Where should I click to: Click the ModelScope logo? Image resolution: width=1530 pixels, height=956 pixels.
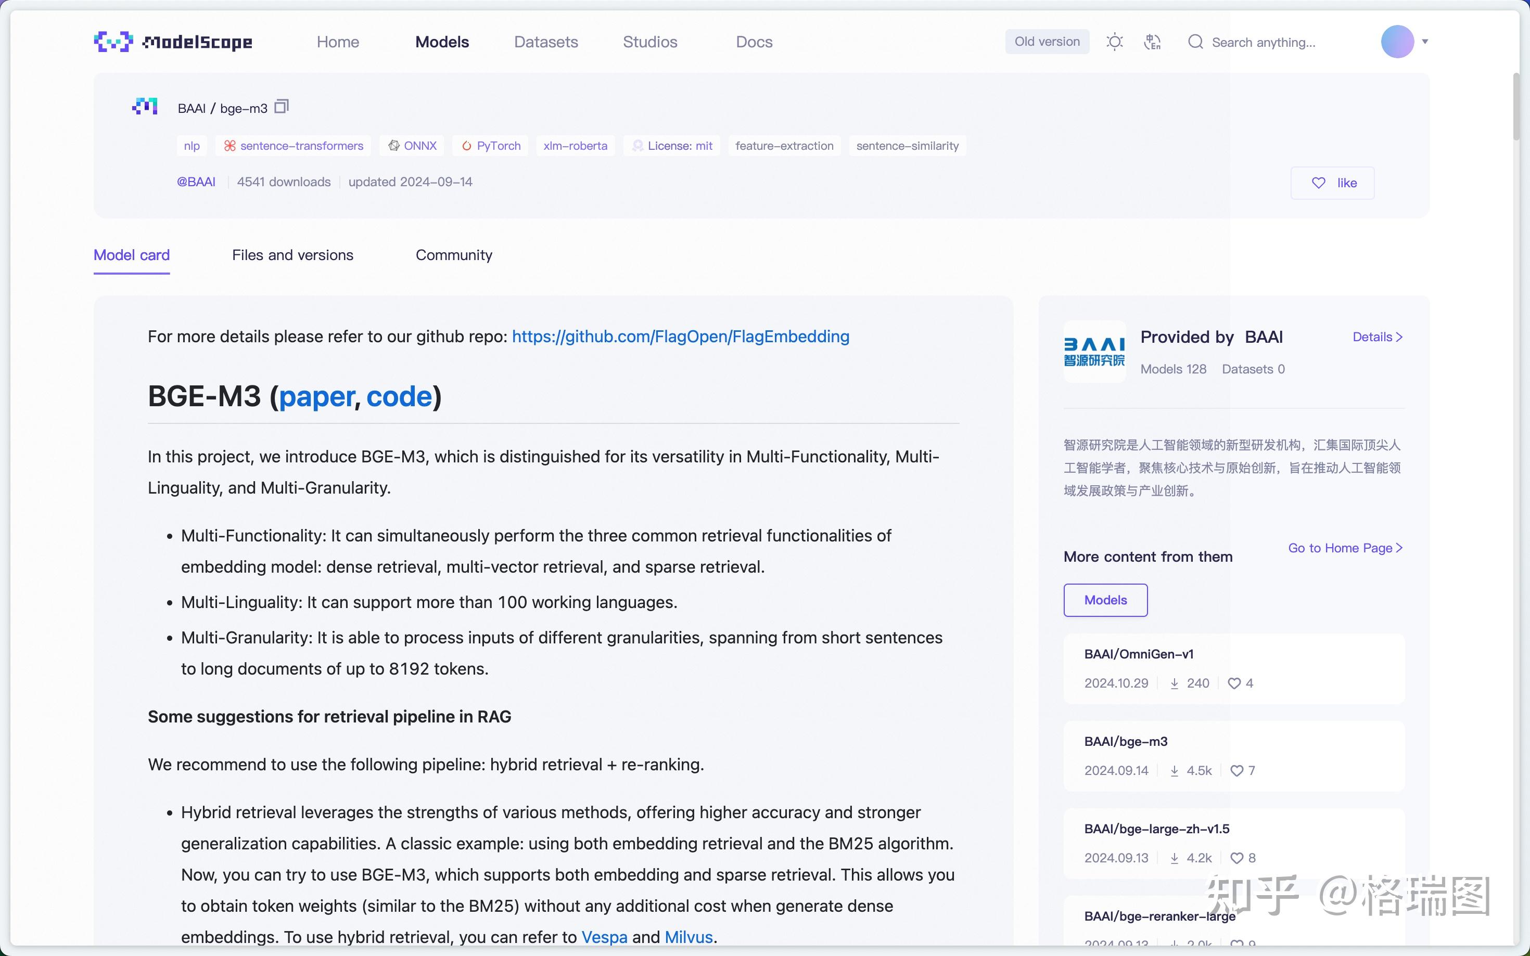pyautogui.click(x=173, y=42)
